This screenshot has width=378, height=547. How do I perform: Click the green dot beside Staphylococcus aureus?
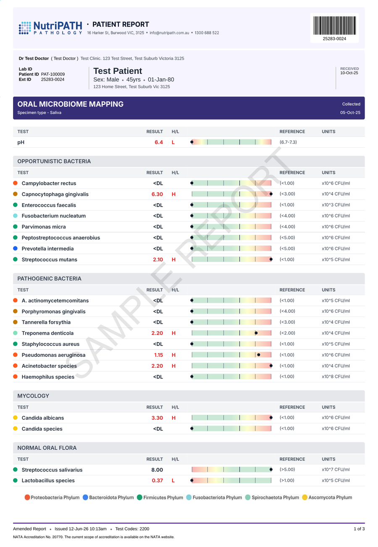pos(16,344)
